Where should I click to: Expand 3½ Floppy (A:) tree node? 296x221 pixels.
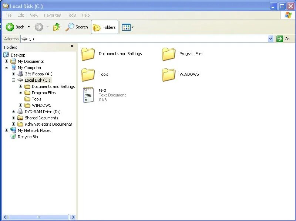(x=13, y=74)
